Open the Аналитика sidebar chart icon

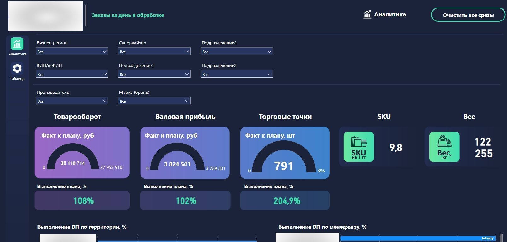[x=17, y=44]
